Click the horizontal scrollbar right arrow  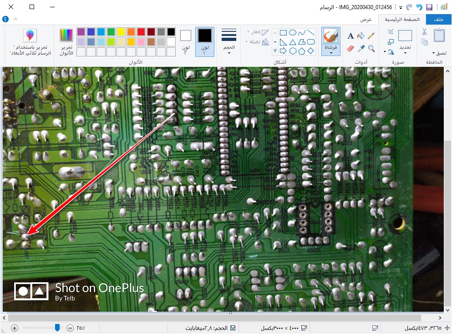tap(440, 318)
